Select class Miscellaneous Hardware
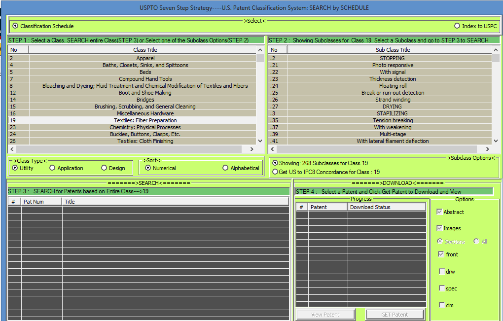The image size is (503, 321). pyautogui.click(x=132, y=113)
